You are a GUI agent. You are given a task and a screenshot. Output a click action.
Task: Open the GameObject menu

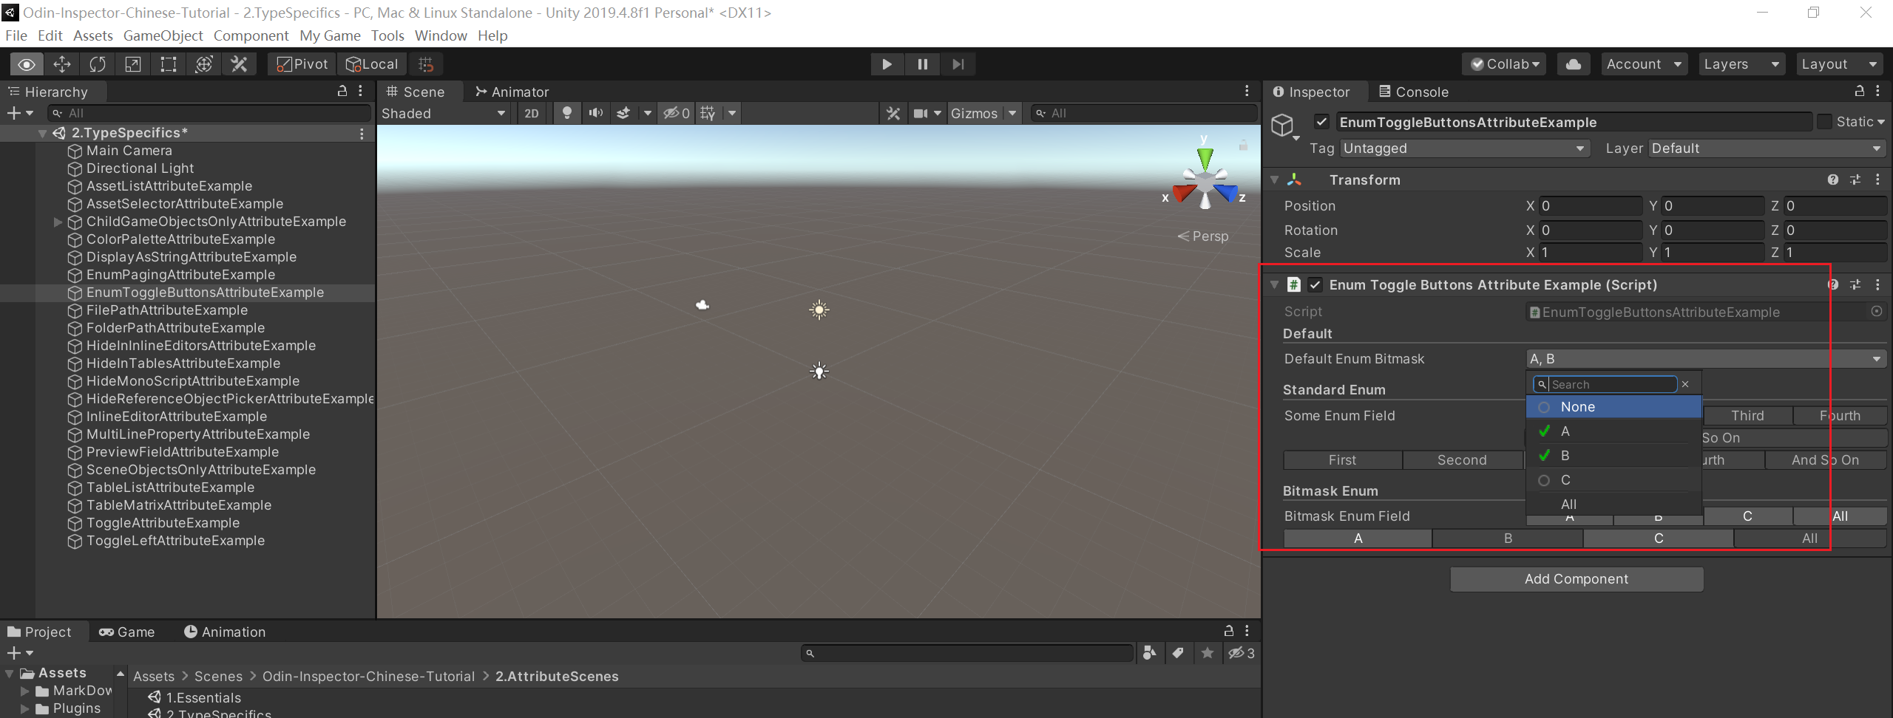coord(163,35)
